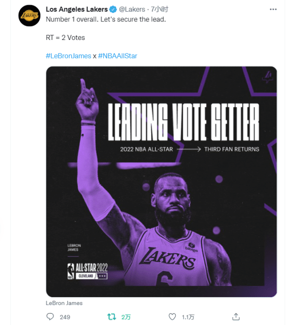Open the tweet's 7小时 timestamp
Viewport: 298px width, 325px height.
[160, 9]
